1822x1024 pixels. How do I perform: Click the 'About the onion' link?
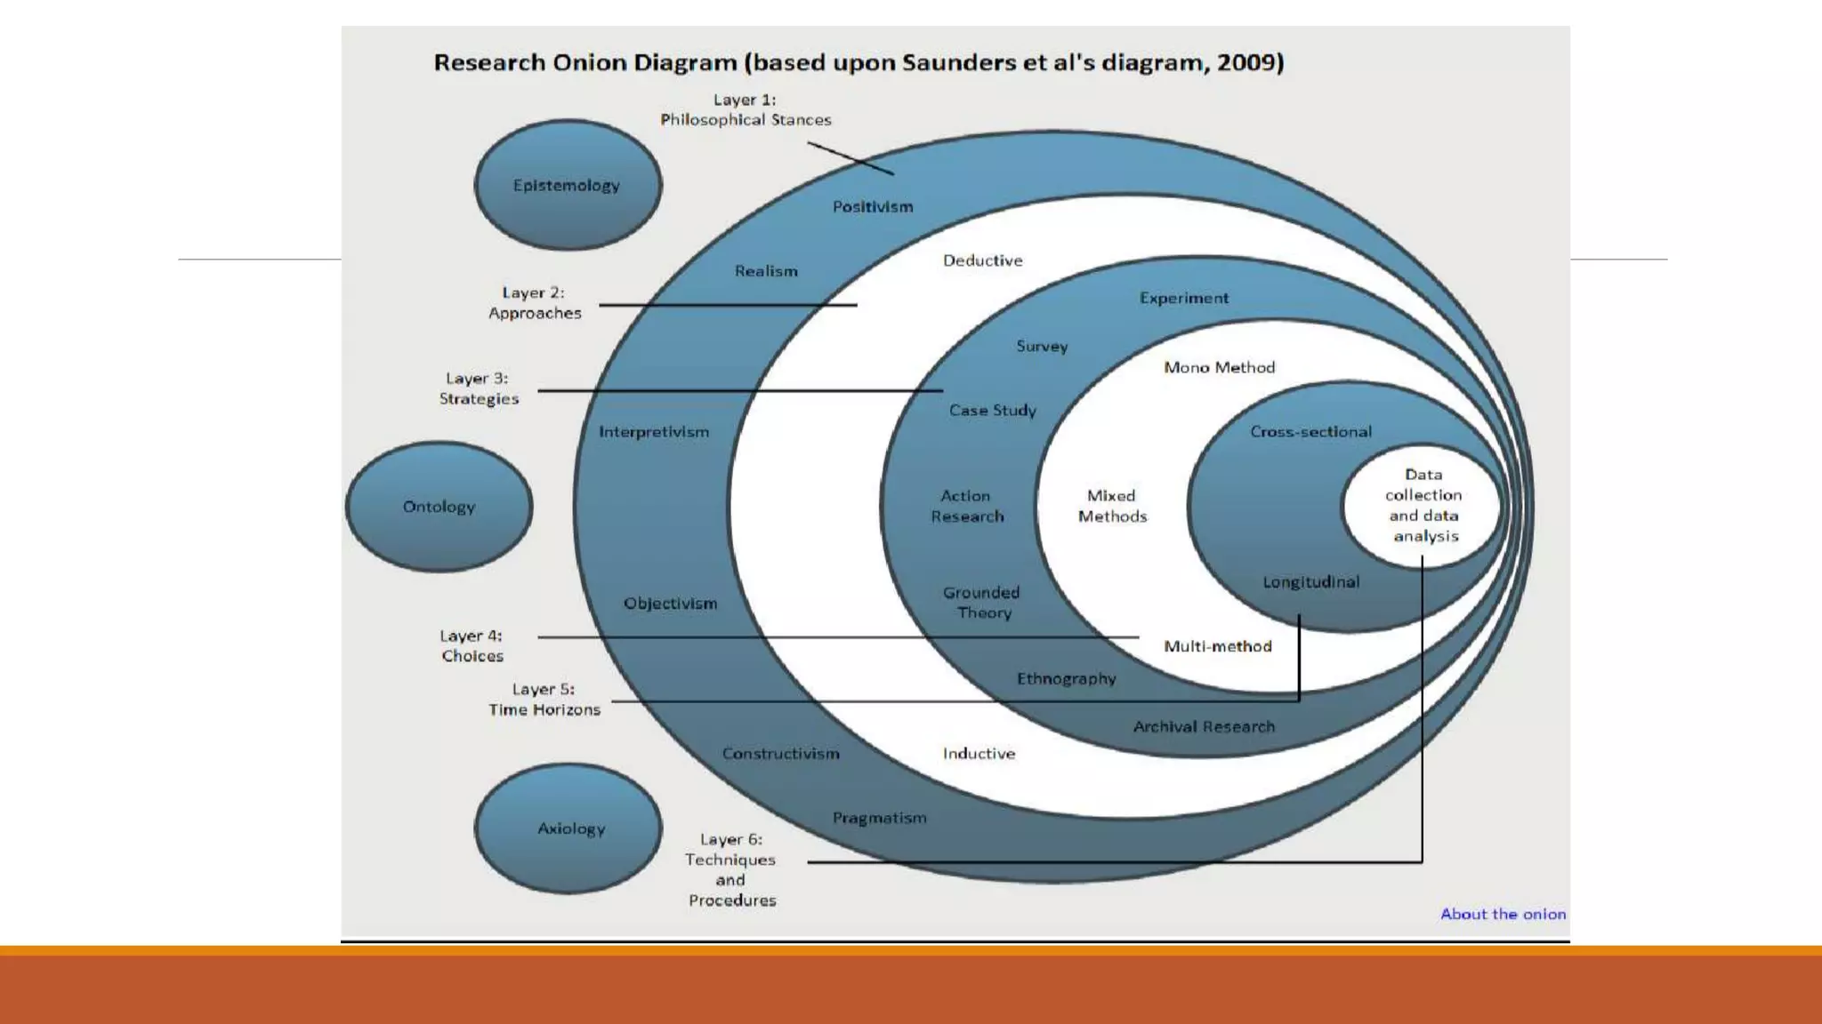pyautogui.click(x=1503, y=914)
